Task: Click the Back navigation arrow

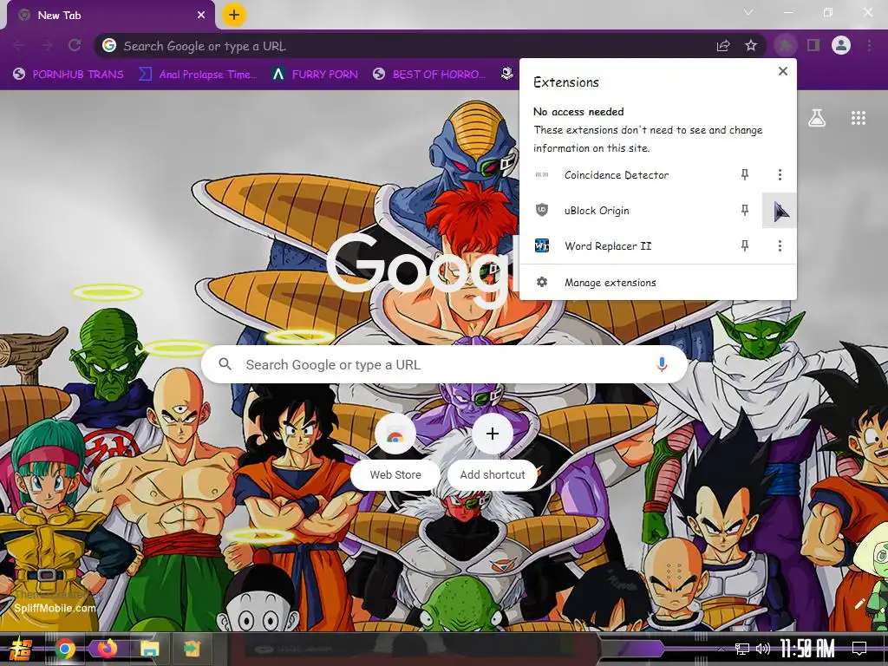Action: (x=19, y=45)
